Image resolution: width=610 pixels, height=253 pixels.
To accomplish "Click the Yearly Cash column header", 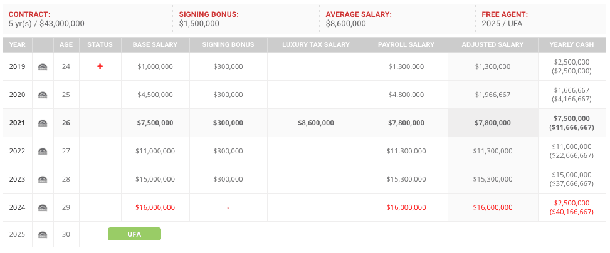I will point(572,44).
